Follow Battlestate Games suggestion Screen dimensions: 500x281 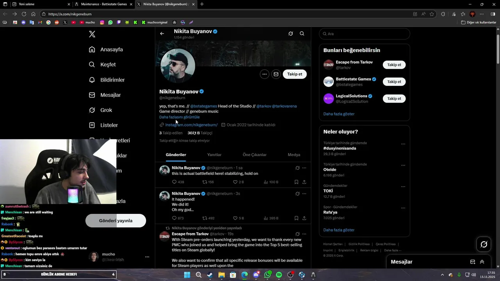[394, 82]
